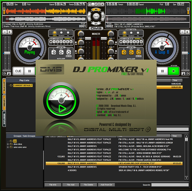The image size is (192, 191).
Task: Toggle the left channel mid kill button
Action: (76, 51)
